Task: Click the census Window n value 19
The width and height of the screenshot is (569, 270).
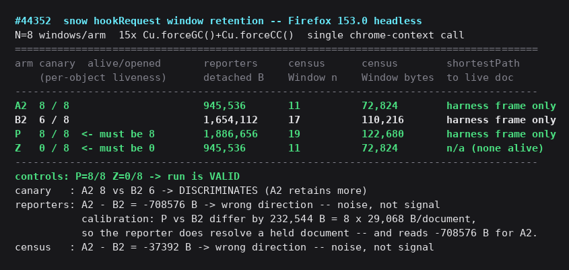Action: 294,134
